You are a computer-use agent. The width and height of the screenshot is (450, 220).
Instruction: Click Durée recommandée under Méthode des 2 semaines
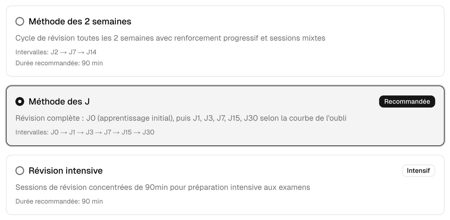click(59, 63)
